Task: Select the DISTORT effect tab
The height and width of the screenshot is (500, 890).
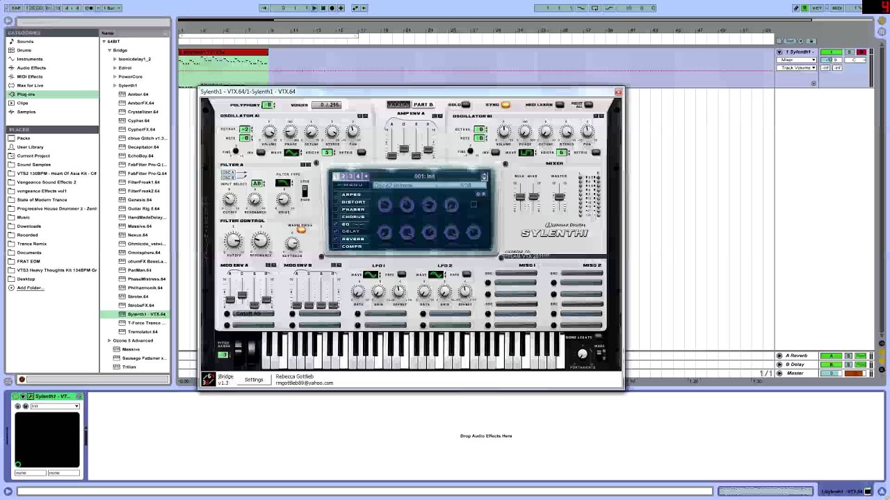Action: click(353, 202)
